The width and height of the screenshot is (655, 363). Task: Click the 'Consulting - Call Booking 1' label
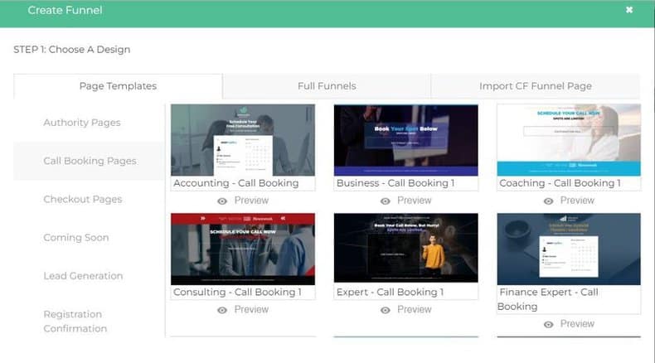pos(237,292)
